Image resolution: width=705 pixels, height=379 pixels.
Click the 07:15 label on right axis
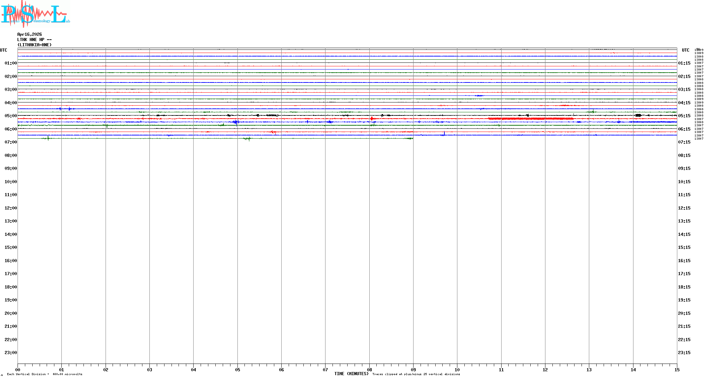point(684,142)
